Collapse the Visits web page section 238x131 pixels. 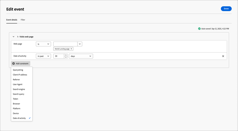pos(13,37)
